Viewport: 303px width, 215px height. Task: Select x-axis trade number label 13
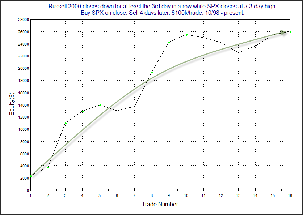pos(238,195)
